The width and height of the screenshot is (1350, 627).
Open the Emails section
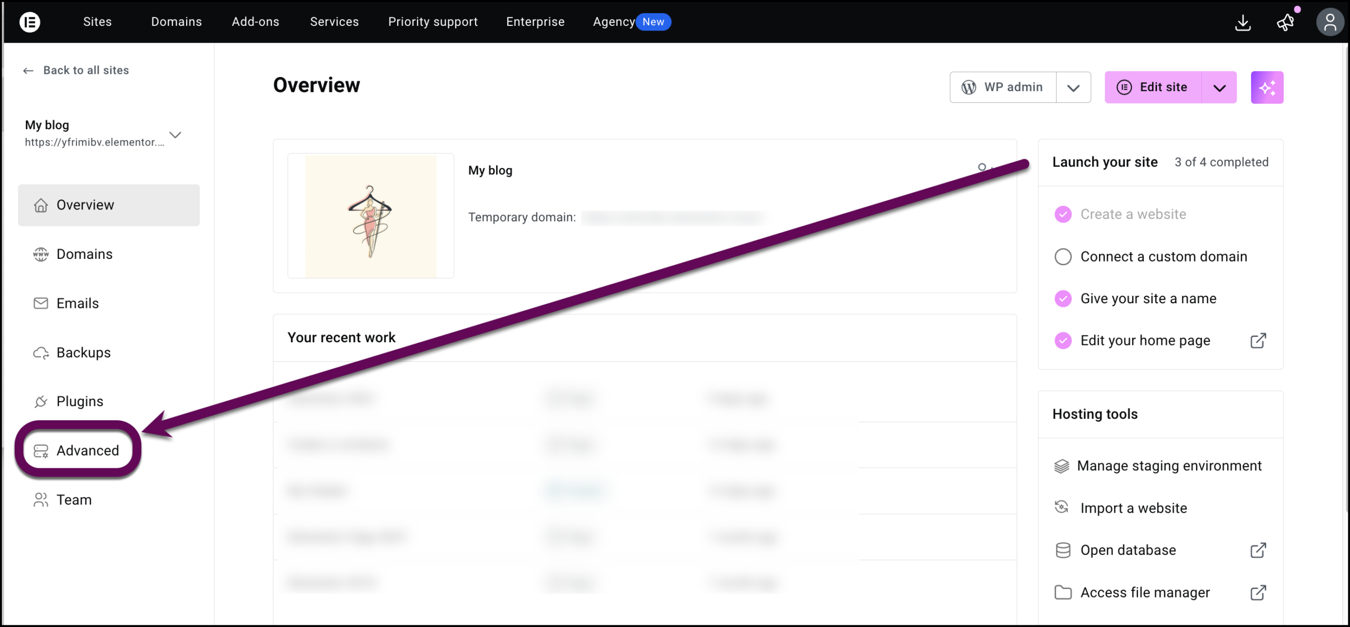point(78,303)
